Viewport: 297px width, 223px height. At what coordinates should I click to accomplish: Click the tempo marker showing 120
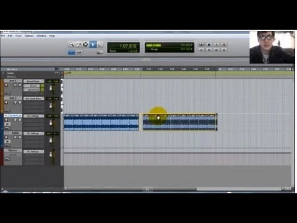click(69, 73)
